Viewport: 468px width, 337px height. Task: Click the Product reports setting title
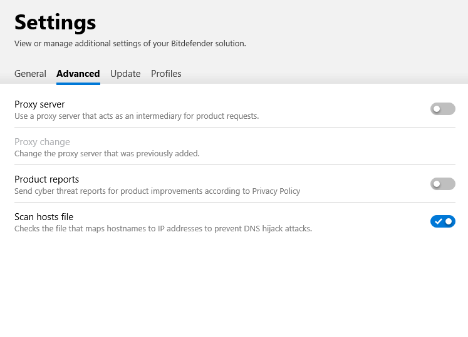46,179
